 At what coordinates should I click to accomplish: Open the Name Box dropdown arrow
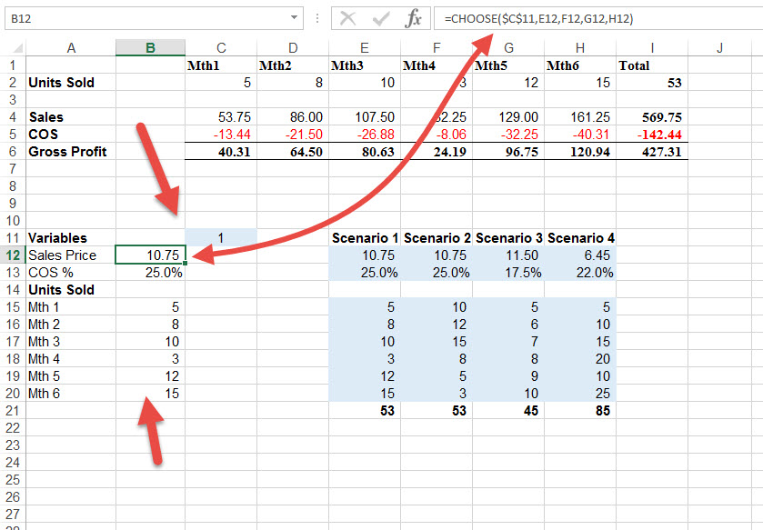pyautogui.click(x=295, y=18)
